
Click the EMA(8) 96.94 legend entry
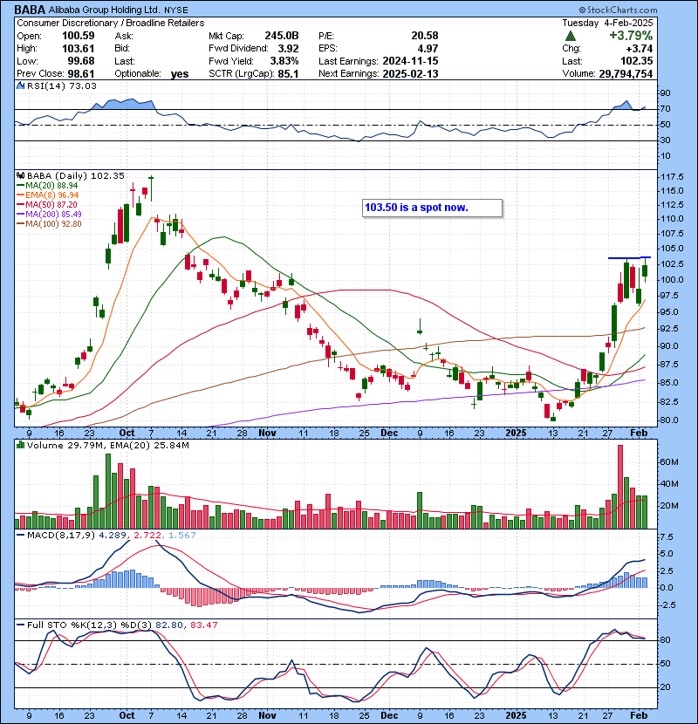coord(48,195)
